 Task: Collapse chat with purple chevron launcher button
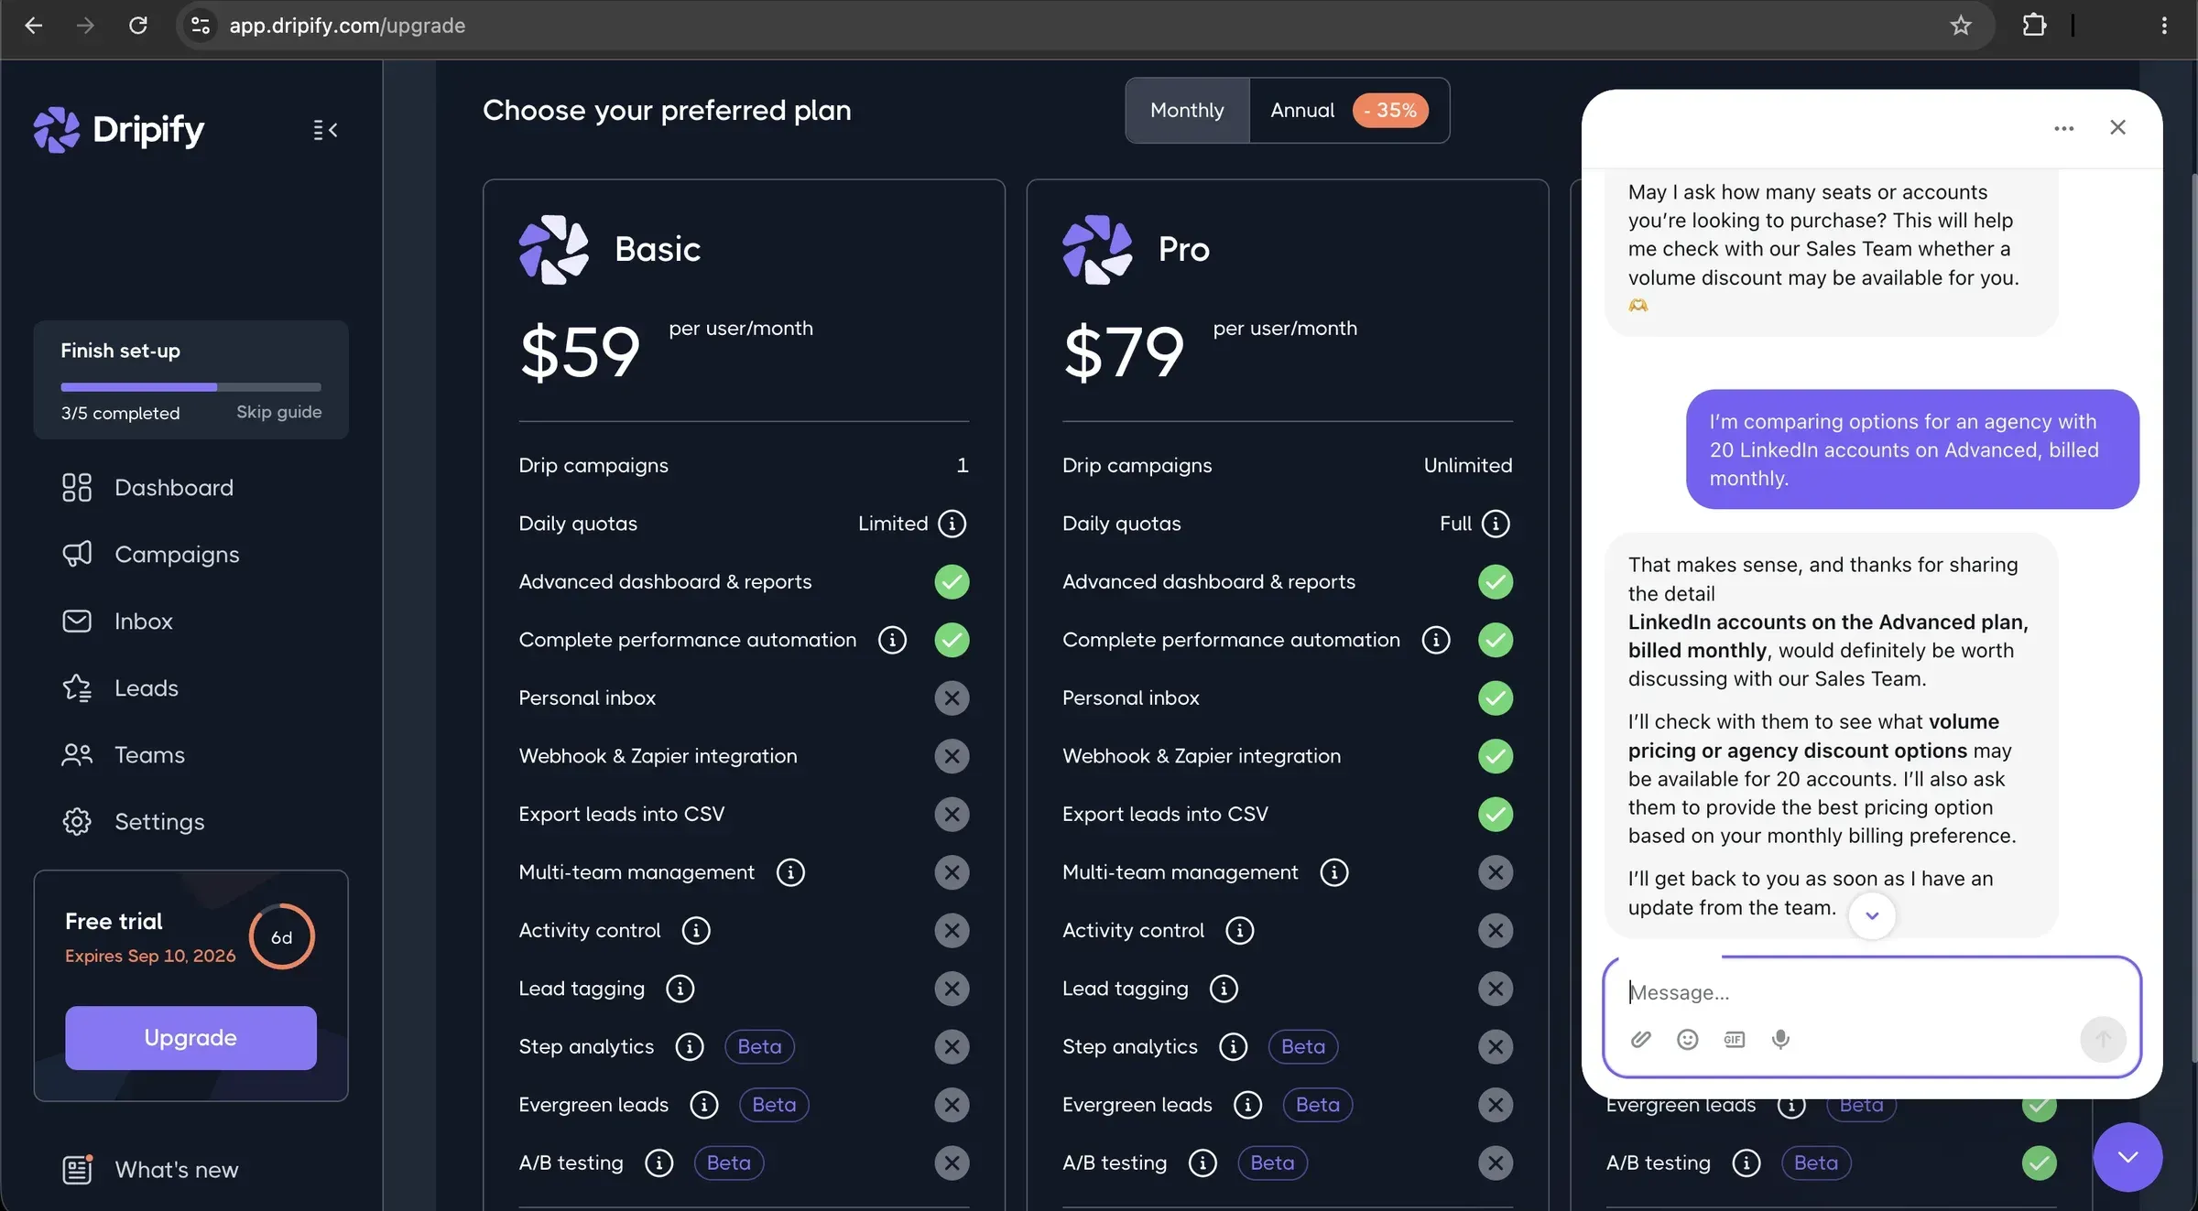point(2127,1157)
